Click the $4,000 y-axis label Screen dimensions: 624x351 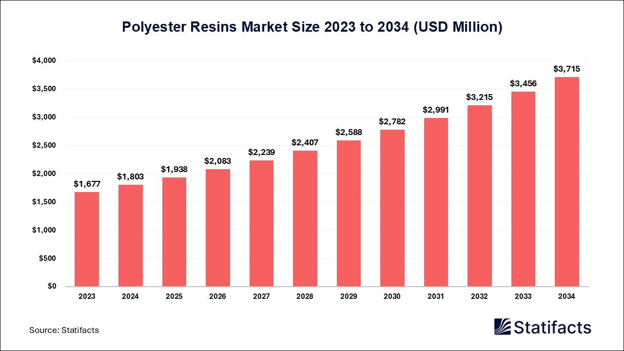coord(44,60)
